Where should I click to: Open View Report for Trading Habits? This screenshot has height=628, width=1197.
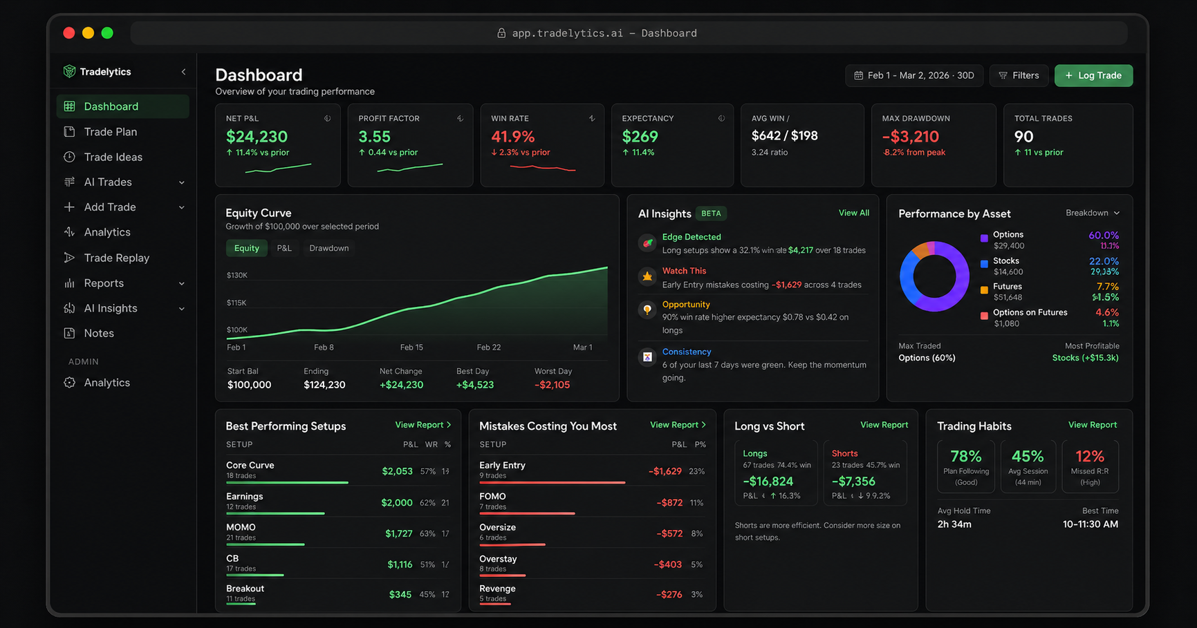pyautogui.click(x=1093, y=425)
